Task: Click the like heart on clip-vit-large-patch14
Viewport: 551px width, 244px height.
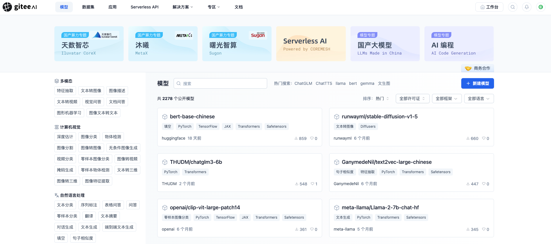Action: [312, 229]
